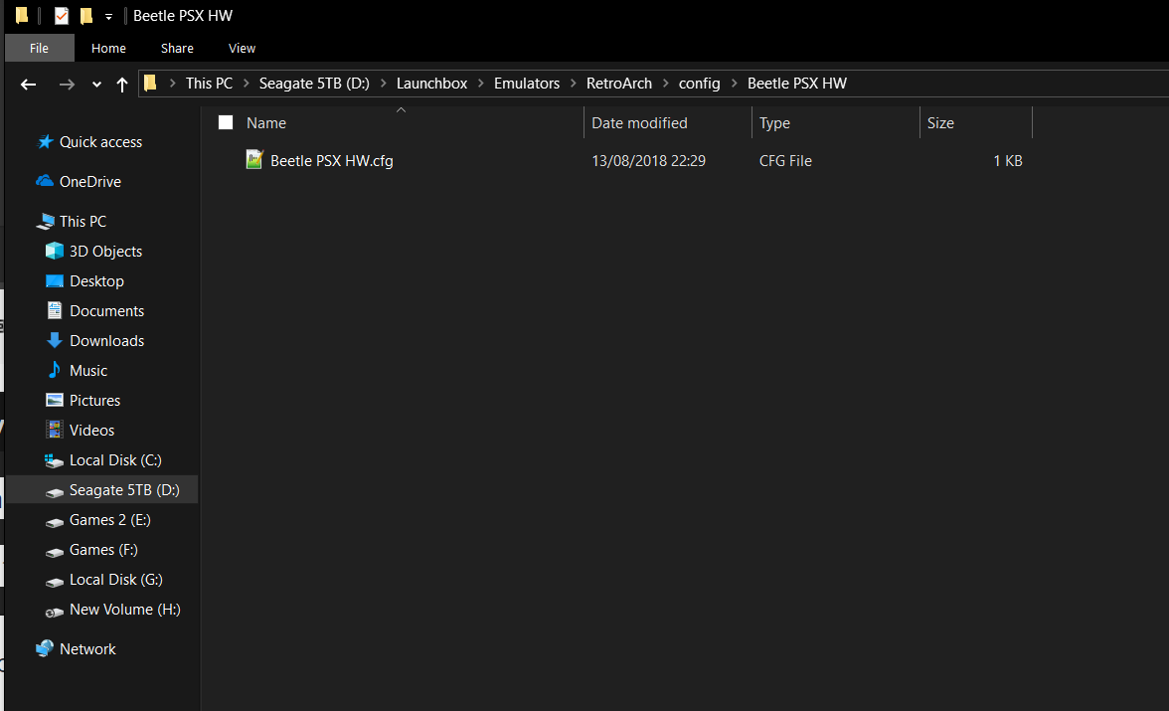The height and width of the screenshot is (711, 1169).
Task: Click the 13/08/2018 22:29 date cell
Action: 648,161
